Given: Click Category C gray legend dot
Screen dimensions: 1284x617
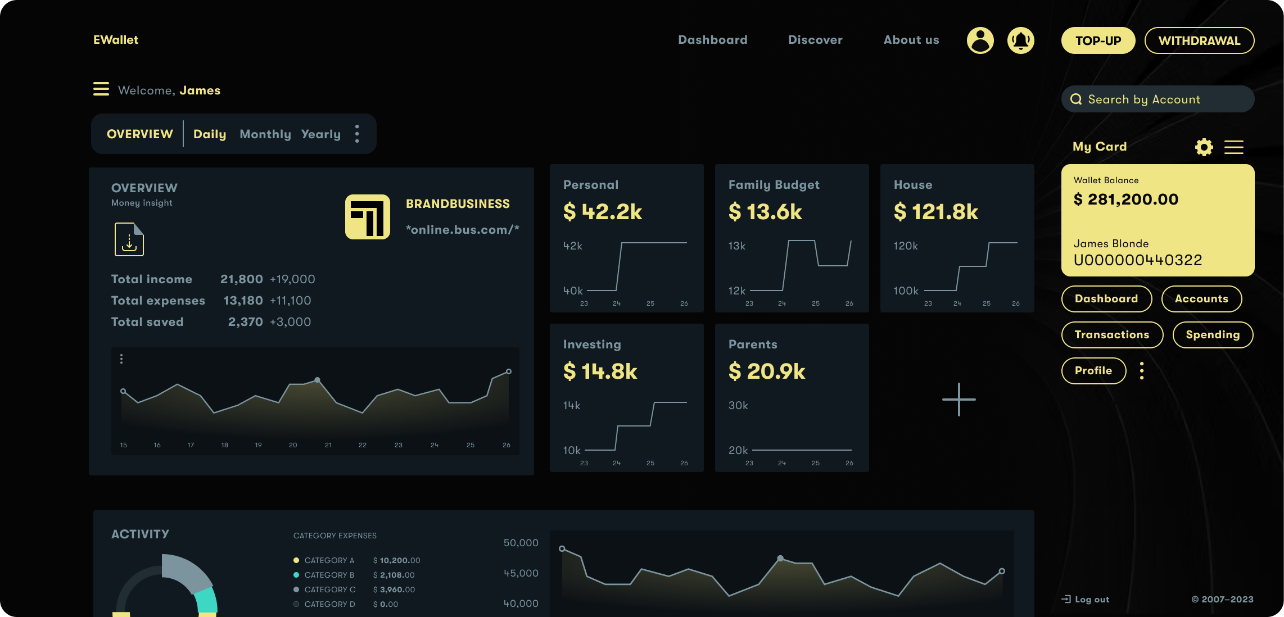Looking at the screenshot, I should [296, 589].
